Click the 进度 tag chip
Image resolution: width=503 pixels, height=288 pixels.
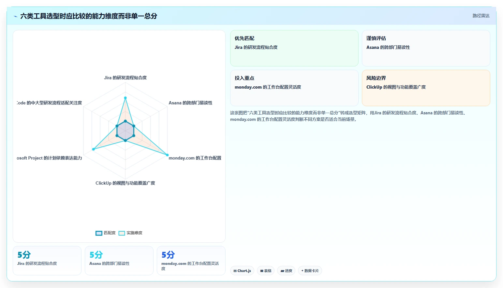tap(286, 271)
